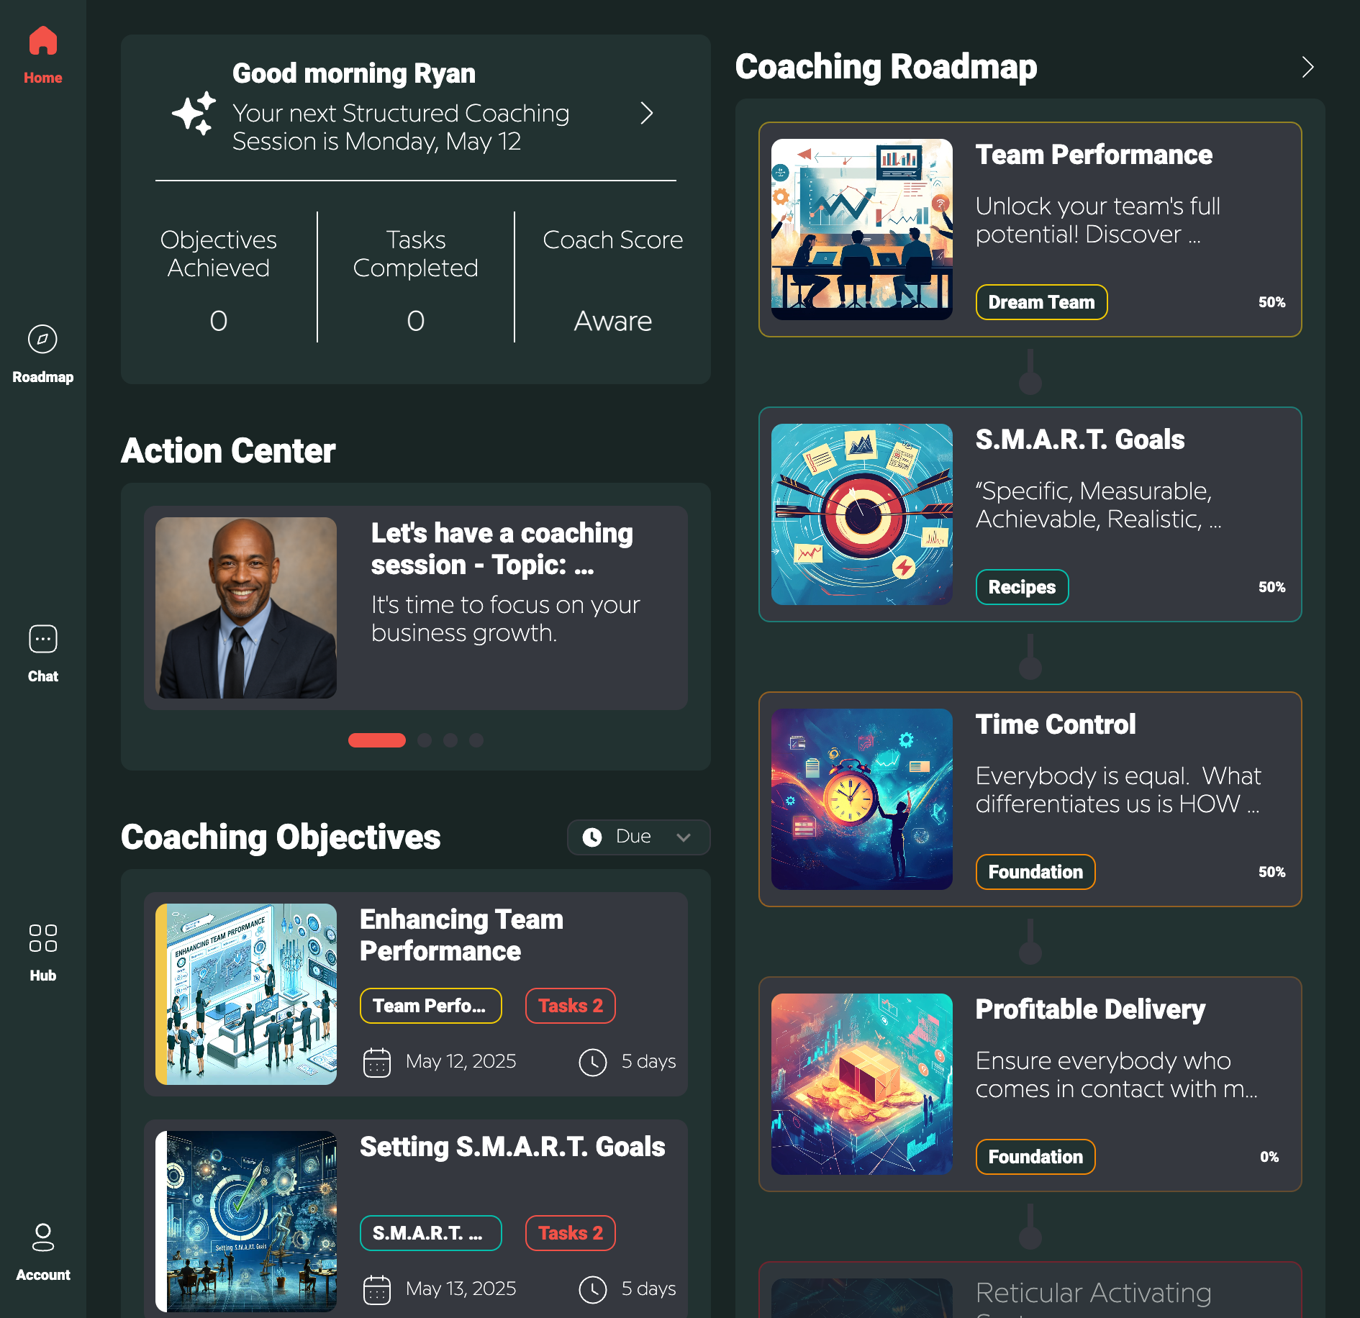The width and height of the screenshot is (1360, 1318).
Task: Open the Roadmap icon in the sidebar
Action: coord(42,338)
